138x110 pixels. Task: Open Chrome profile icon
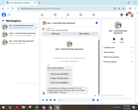click(x=130, y=9)
